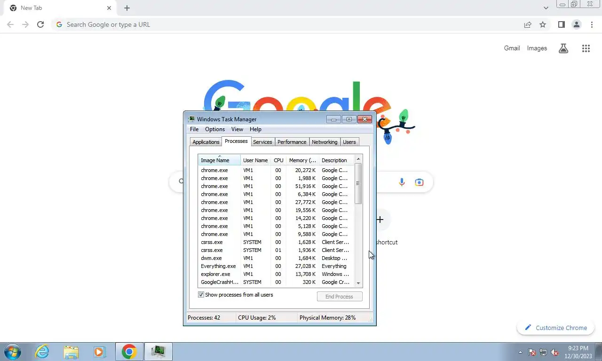The height and width of the screenshot is (361, 602).
Task: Click the volume speaker tray icon
Action: pos(554,352)
